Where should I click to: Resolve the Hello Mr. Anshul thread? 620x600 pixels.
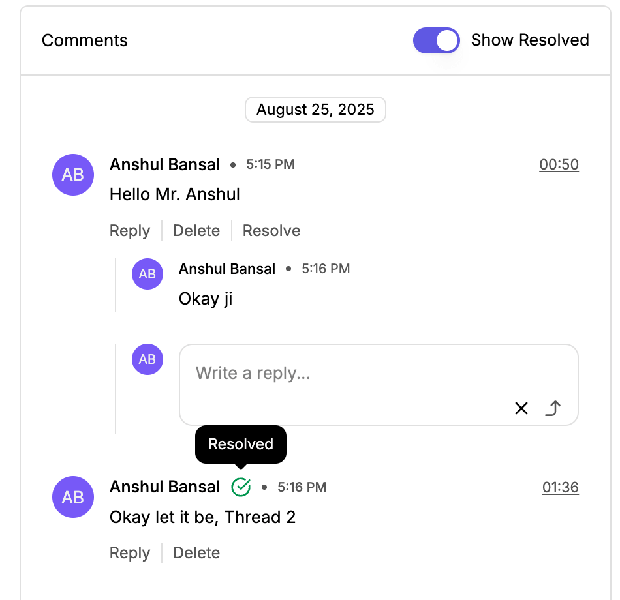[x=271, y=230]
